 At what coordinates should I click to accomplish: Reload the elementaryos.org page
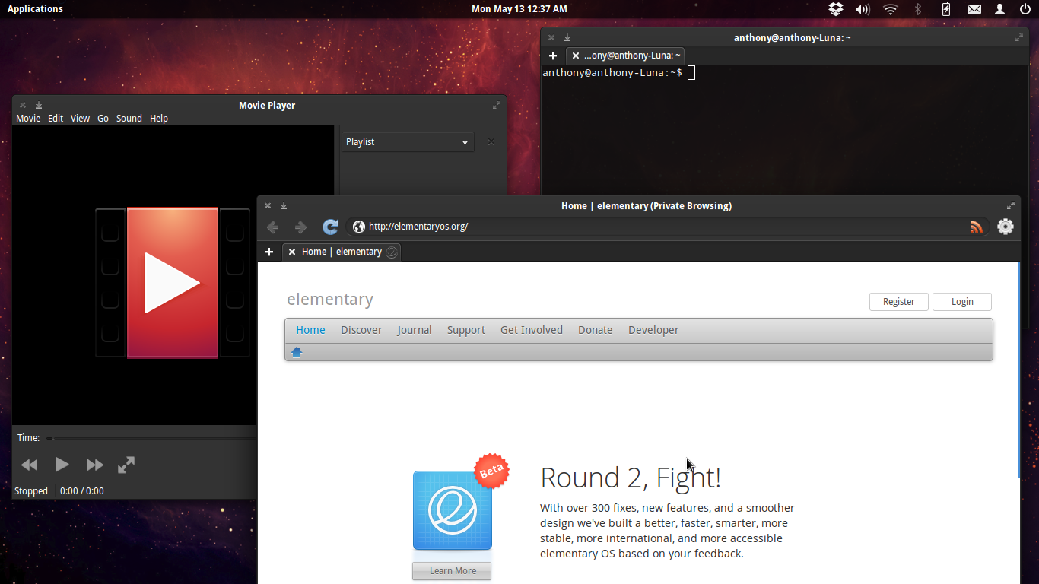click(329, 226)
